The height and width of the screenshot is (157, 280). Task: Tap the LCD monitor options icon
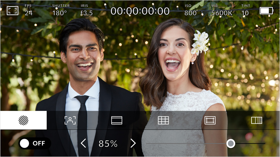12,11
